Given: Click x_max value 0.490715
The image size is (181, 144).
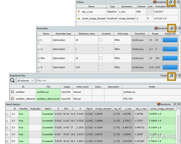Looking at the screenshot, I should pyautogui.click(x=128, y=127).
